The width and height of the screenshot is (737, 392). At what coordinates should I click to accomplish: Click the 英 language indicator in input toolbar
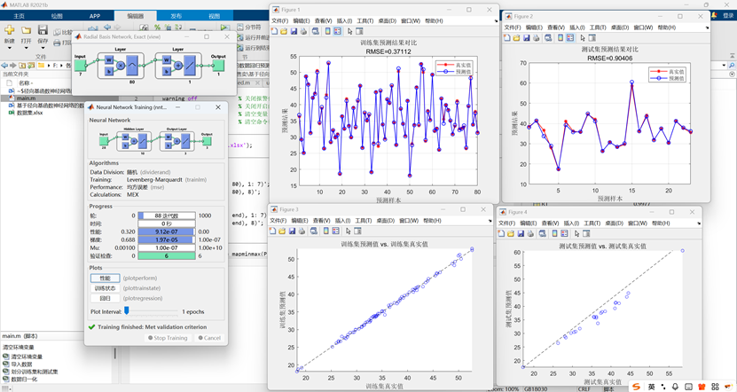[x=652, y=387]
